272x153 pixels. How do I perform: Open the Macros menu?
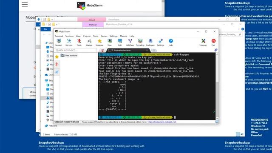point(124,36)
